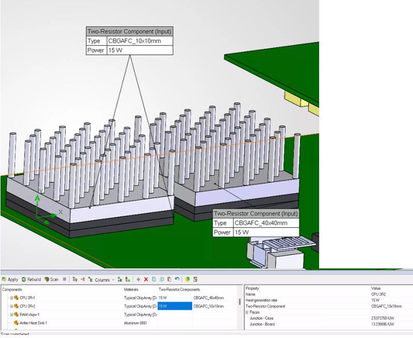This screenshot has height=338, width=413.
Task: Select the RAM chips-1 component row
Action: (x=29, y=314)
